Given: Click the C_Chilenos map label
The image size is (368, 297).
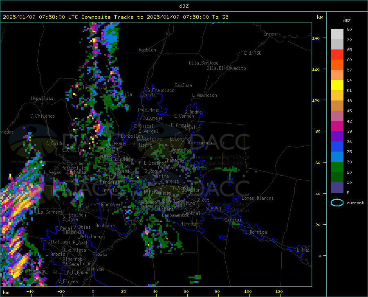Looking at the screenshot, I should (x=43, y=116).
